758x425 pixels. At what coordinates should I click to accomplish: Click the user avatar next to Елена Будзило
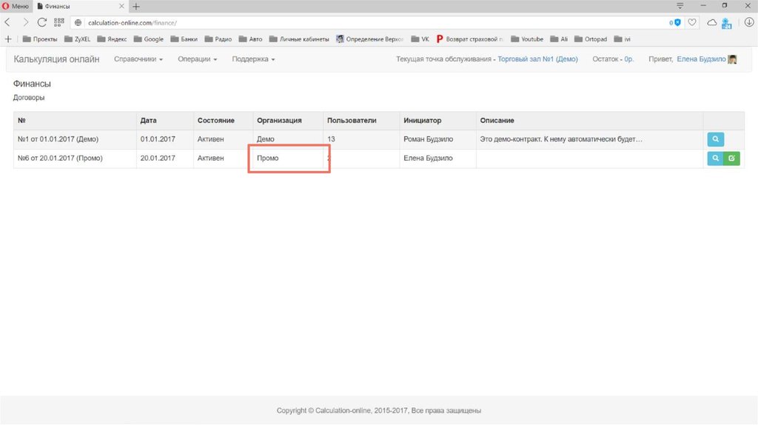click(x=732, y=59)
